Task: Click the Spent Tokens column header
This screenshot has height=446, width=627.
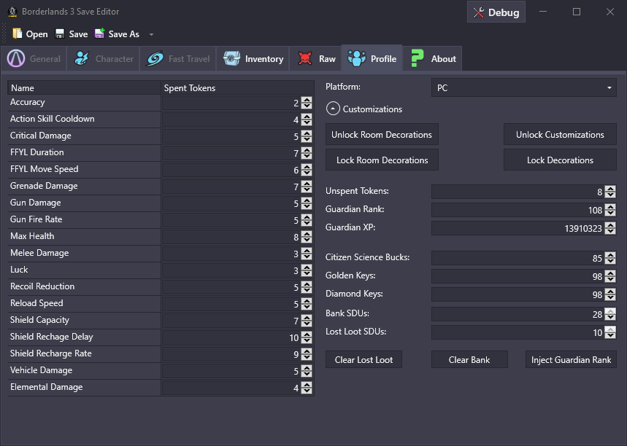Action: tap(237, 88)
